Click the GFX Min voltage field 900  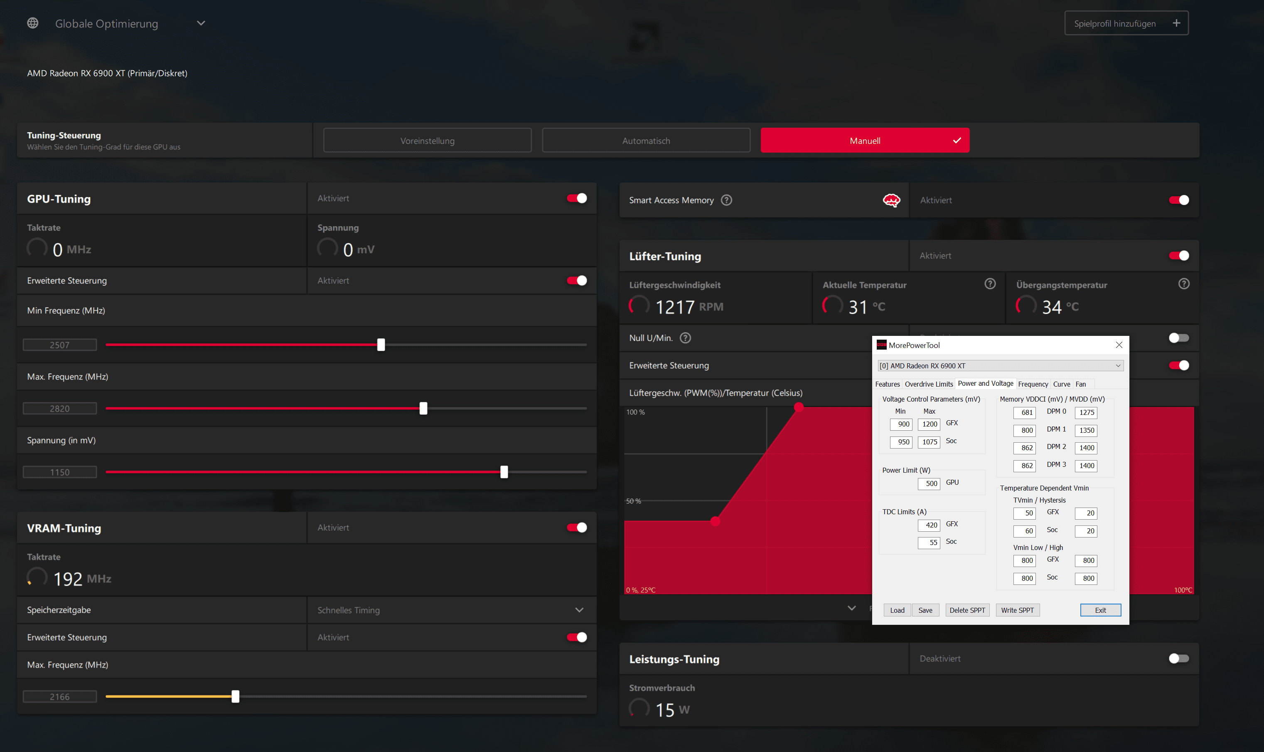click(901, 424)
